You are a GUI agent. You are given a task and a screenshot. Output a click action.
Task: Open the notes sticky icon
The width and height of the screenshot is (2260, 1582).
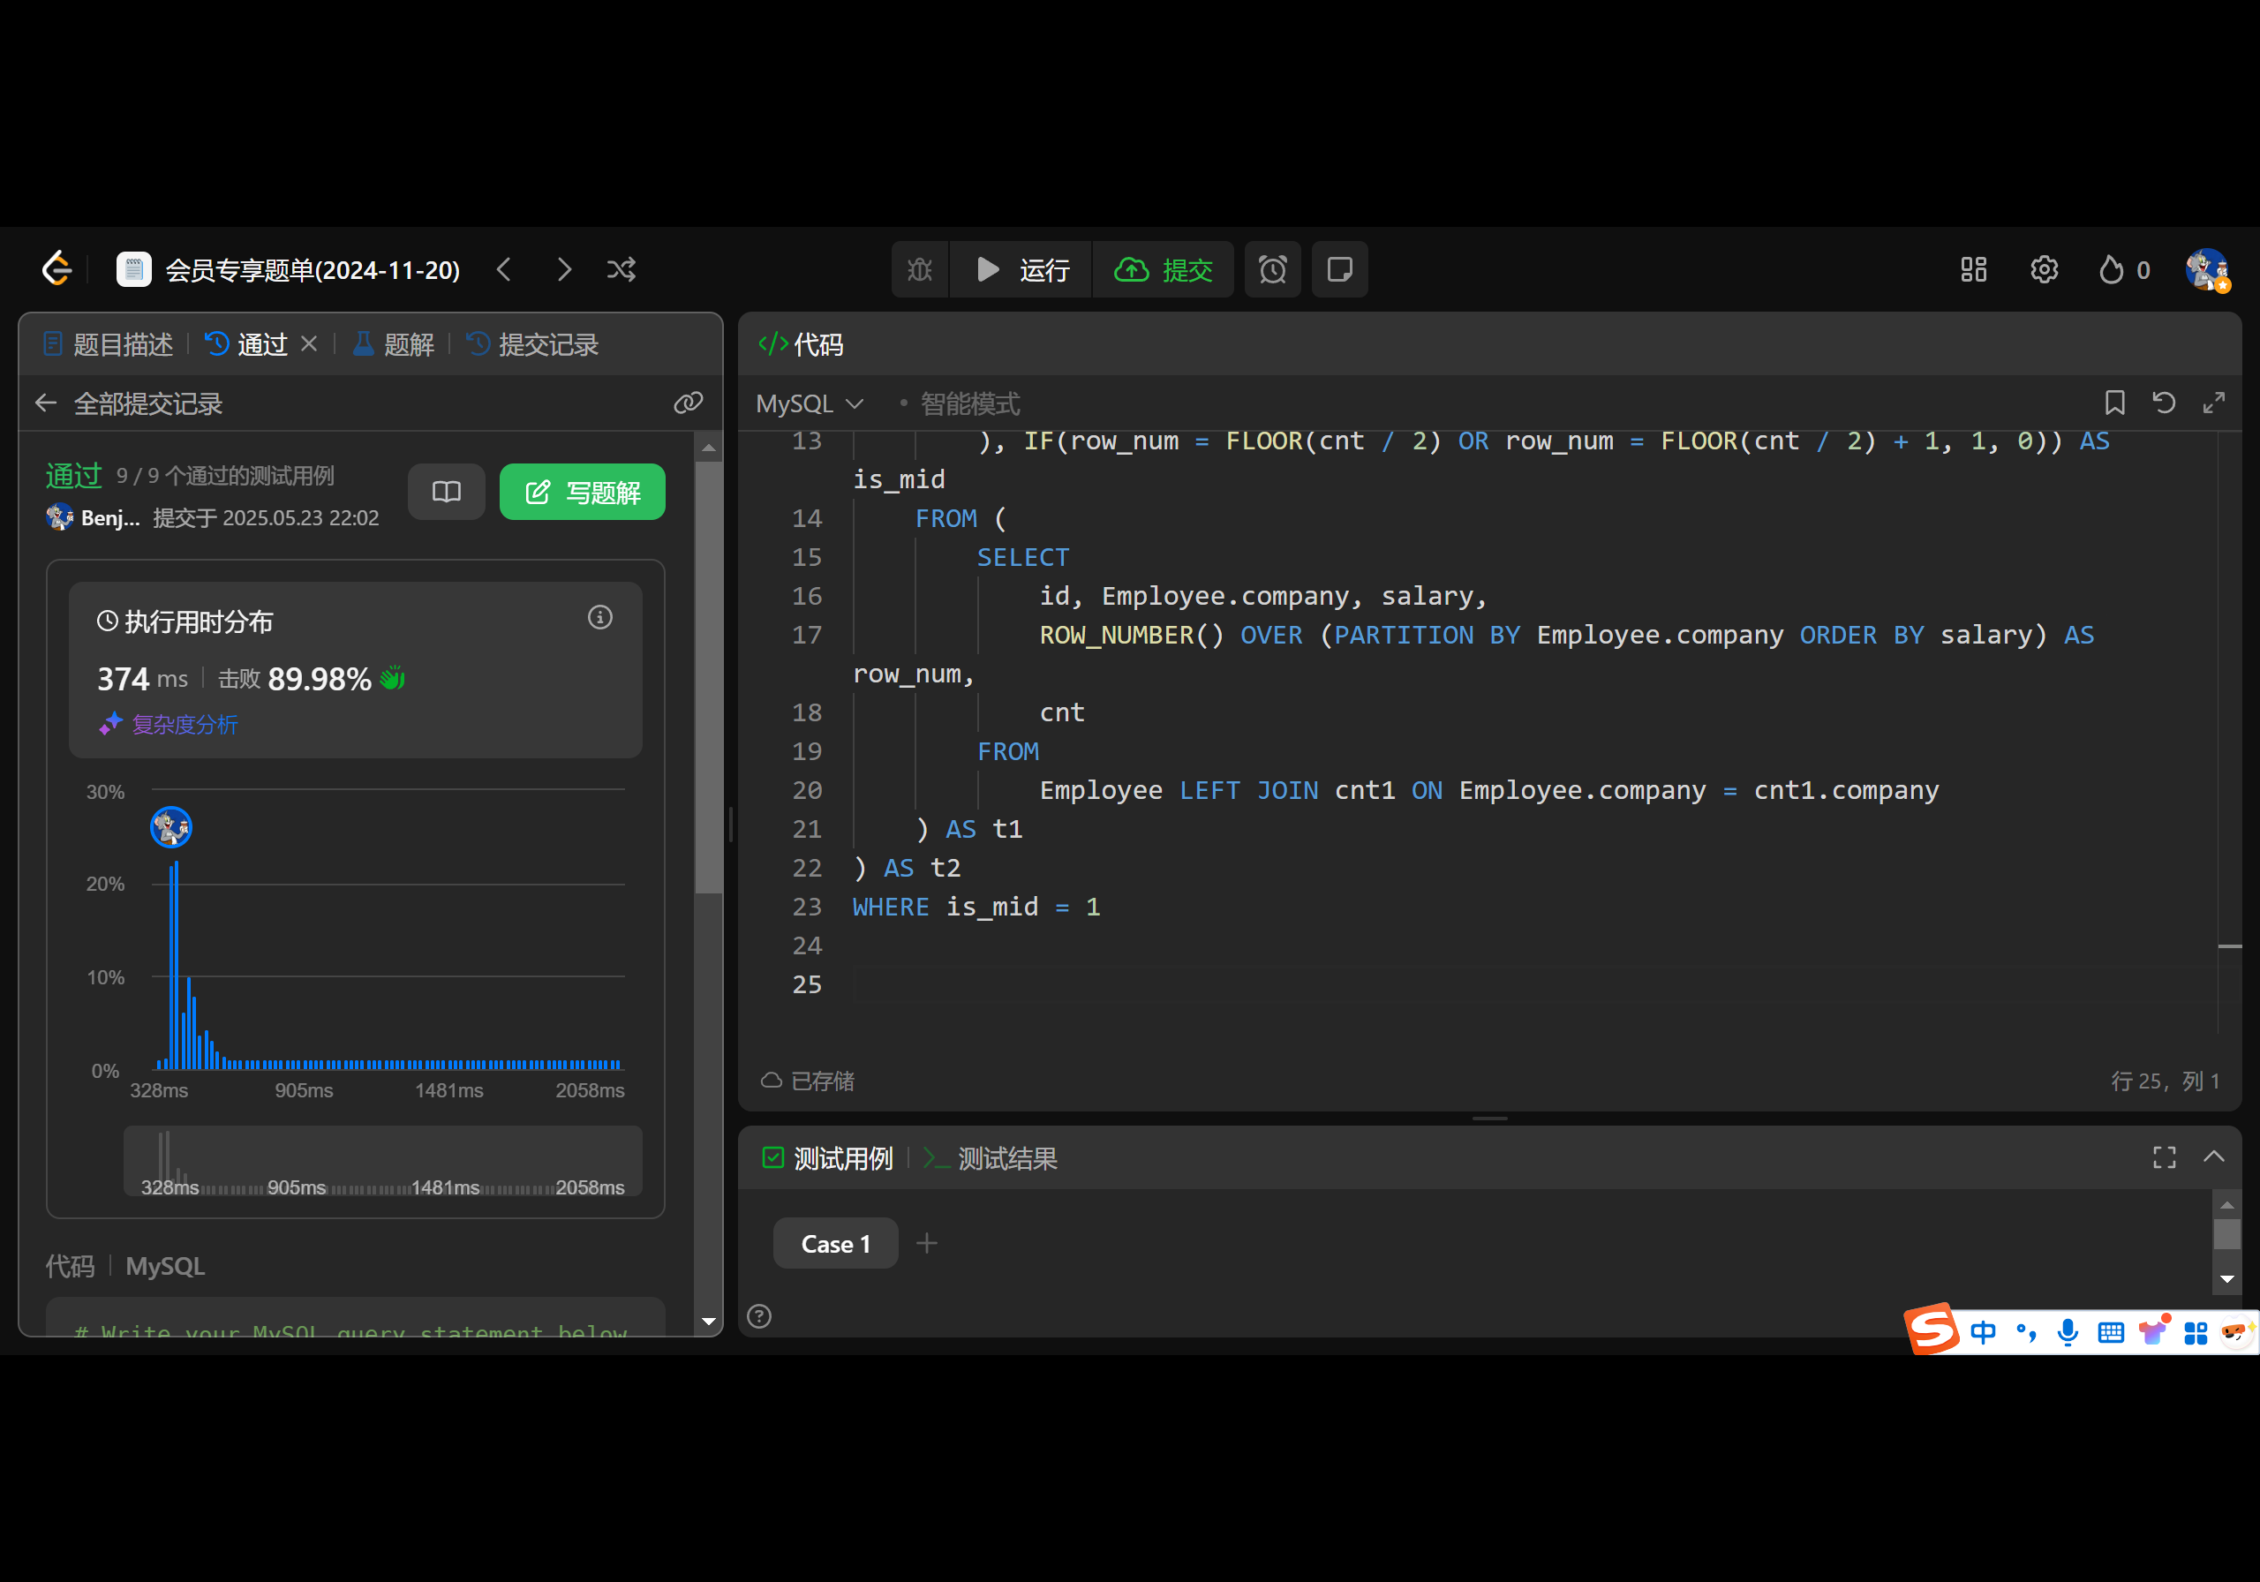[x=1338, y=270]
